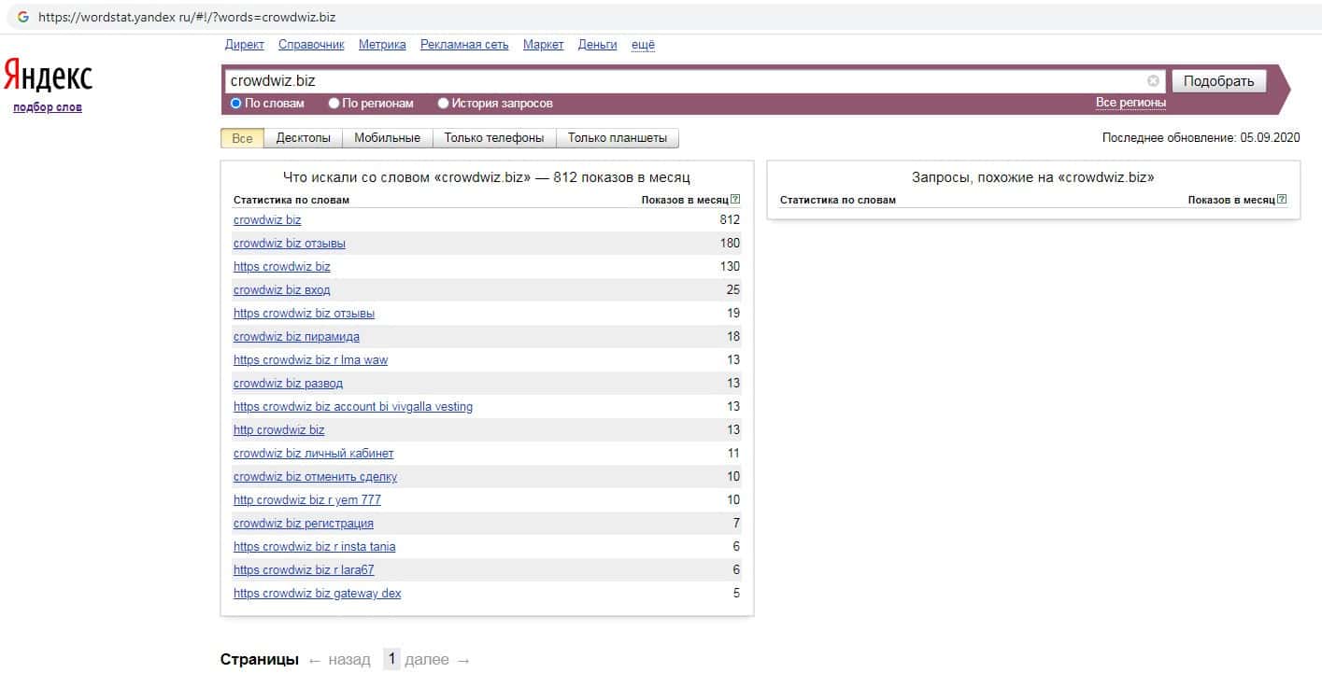Expand the "ещё" services menu
Screen dimensions: 1322x687
click(643, 45)
